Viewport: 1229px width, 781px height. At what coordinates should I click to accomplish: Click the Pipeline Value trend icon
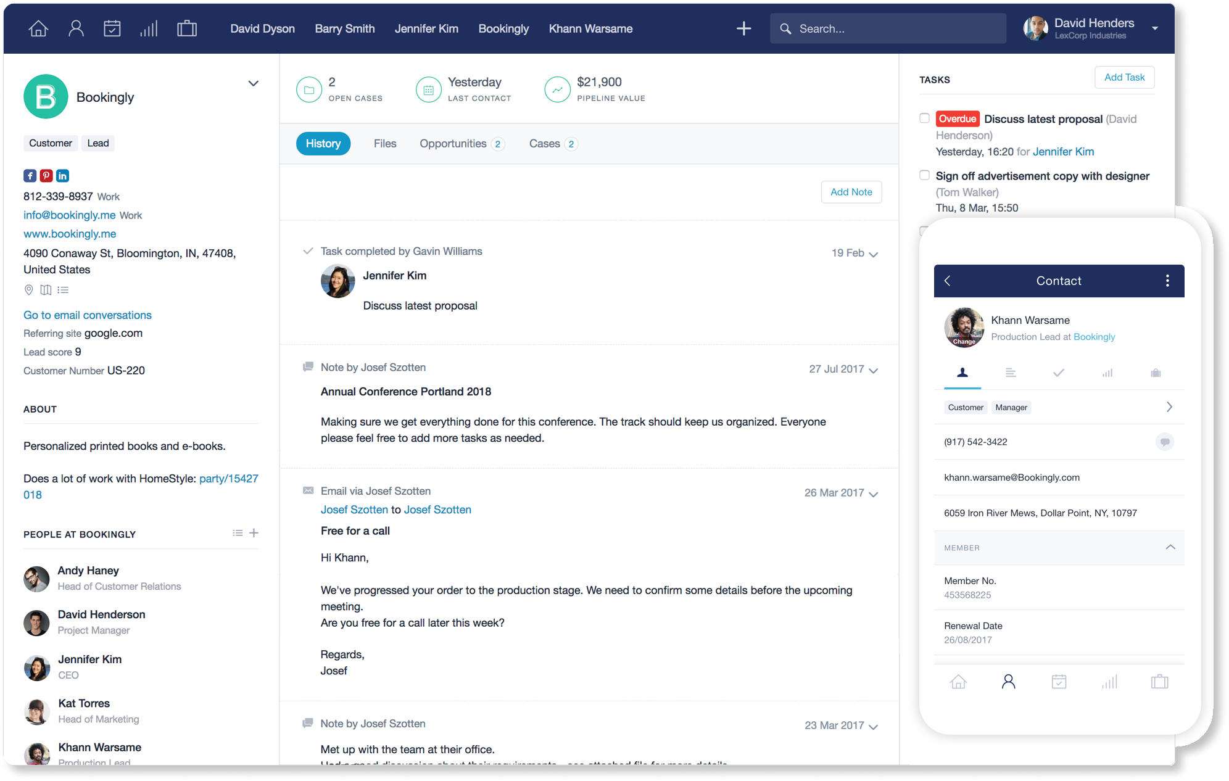click(557, 89)
